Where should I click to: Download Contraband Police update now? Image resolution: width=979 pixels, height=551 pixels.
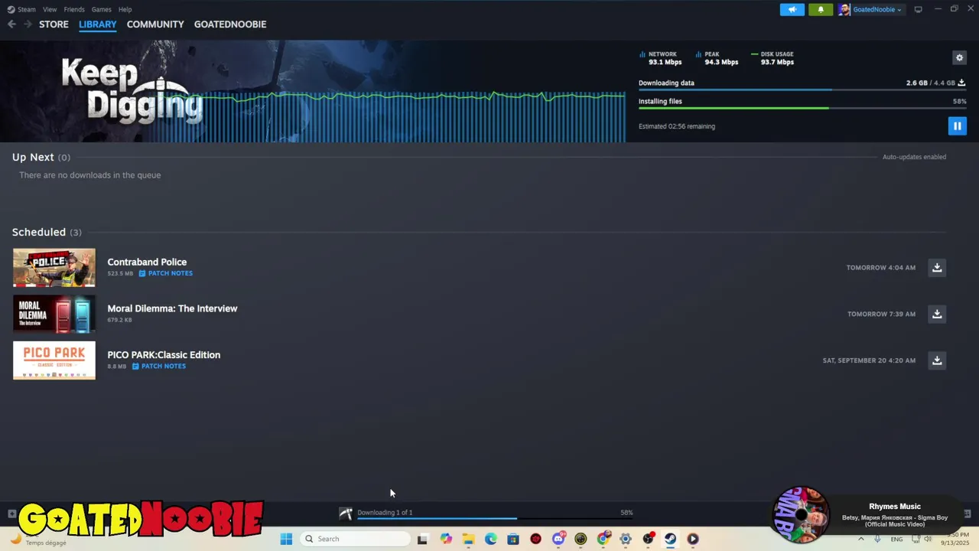pos(937,267)
